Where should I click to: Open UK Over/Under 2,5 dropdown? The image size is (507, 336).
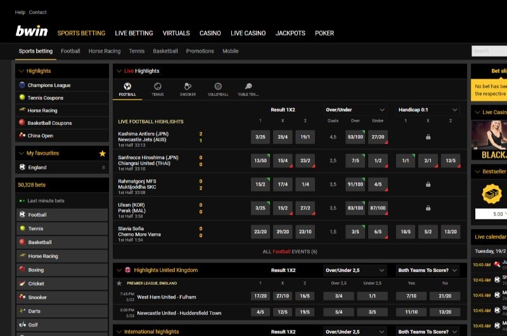coord(355,270)
